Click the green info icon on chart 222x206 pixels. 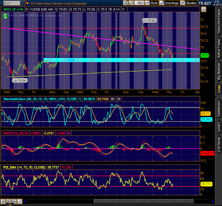click(x=5, y=16)
